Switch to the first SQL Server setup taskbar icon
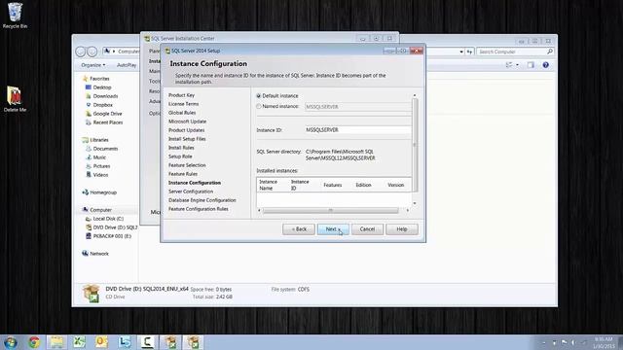Image resolution: width=623 pixels, height=350 pixels. coord(170,342)
